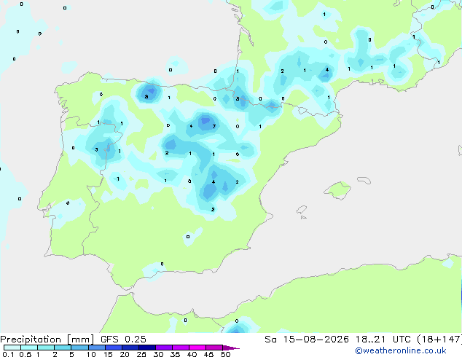Click the arrow tip above 50 on legend
The image size is (462, 357).
coord(231,348)
